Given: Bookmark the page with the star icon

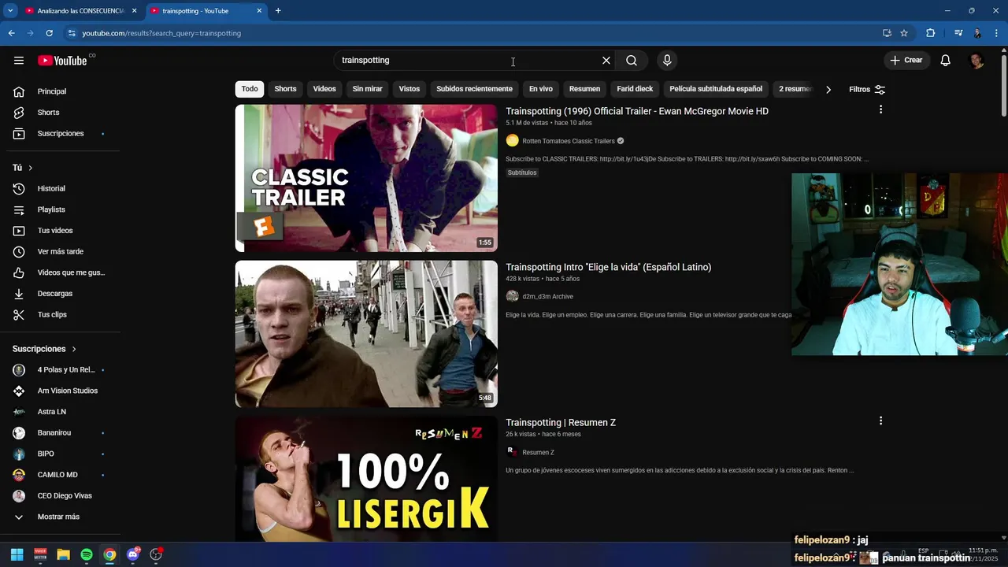Looking at the screenshot, I should point(904,33).
